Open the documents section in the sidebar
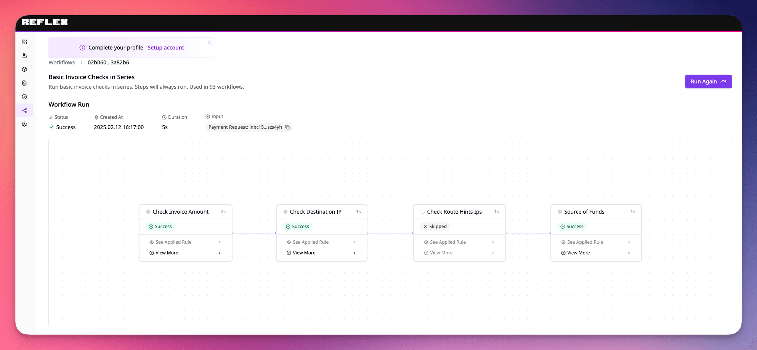 pyautogui.click(x=24, y=83)
